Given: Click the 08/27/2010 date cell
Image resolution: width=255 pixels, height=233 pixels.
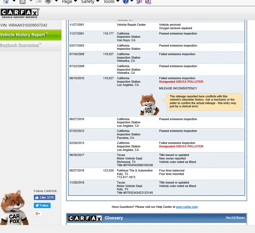Looking at the screenshot, I should 77,119.
